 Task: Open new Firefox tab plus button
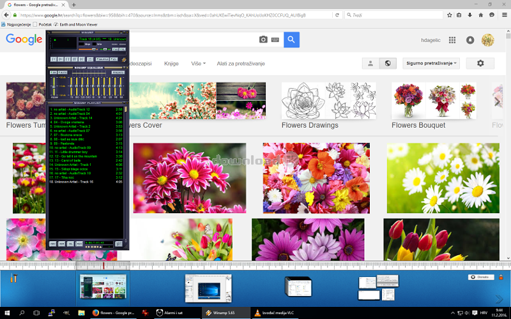(74, 5)
